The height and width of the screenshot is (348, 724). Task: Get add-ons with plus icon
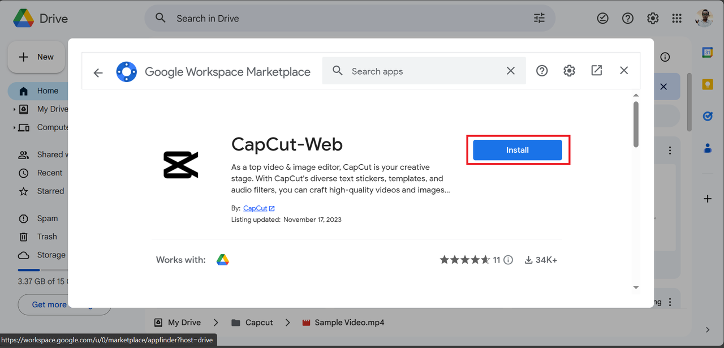tap(707, 199)
